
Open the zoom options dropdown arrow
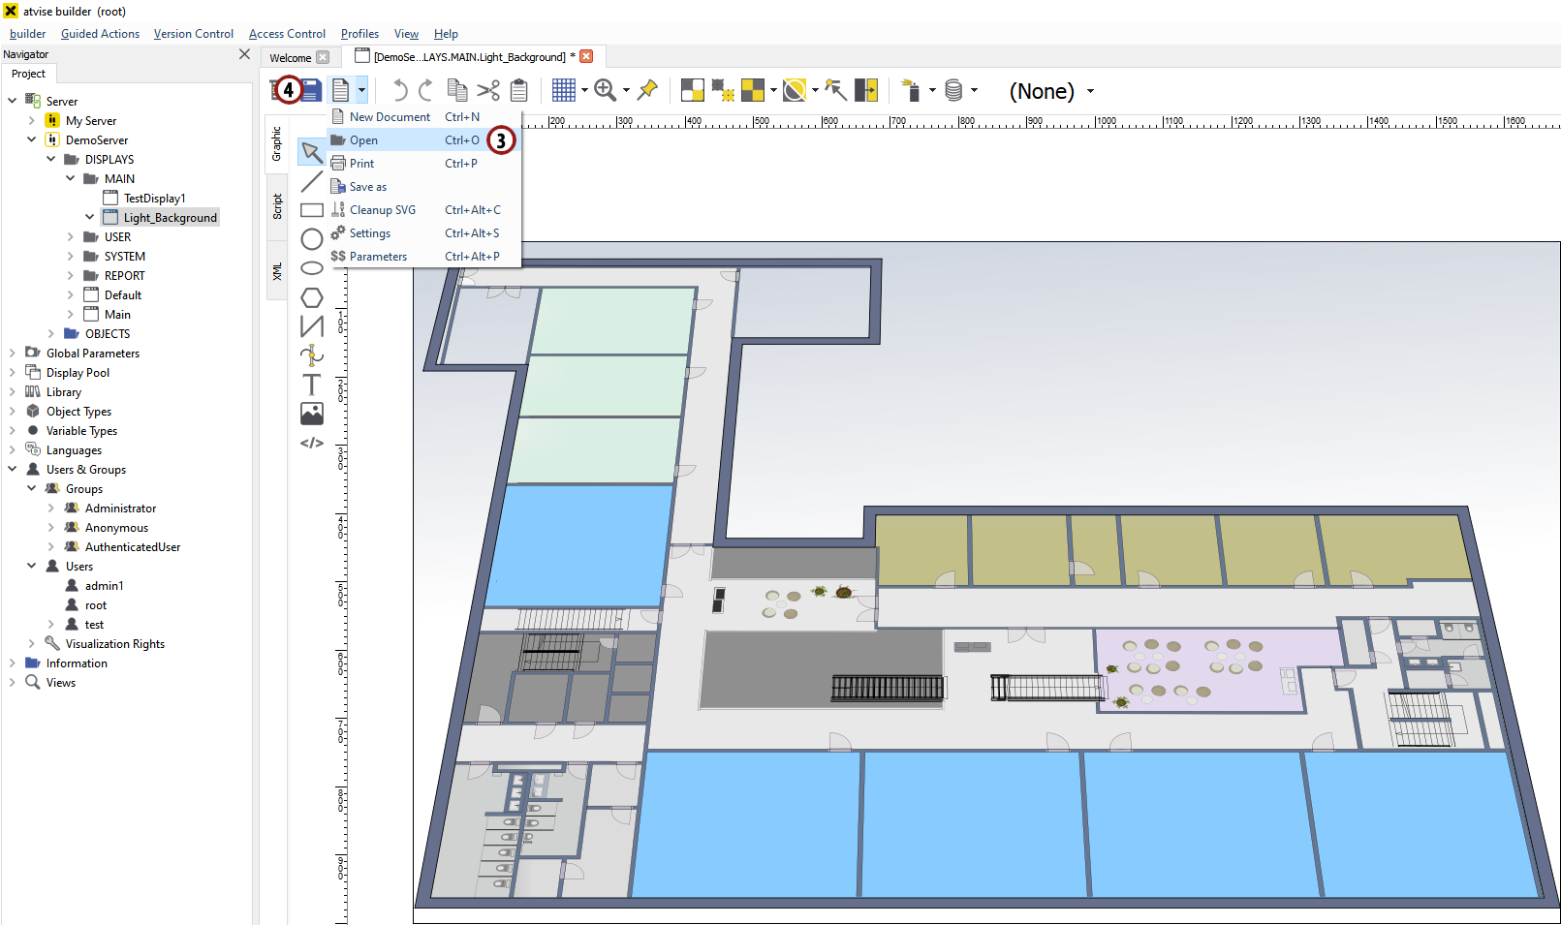626,91
